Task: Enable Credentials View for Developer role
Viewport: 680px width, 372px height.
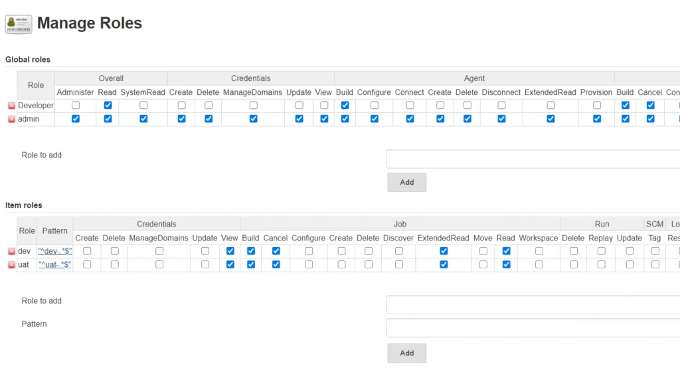Action: 324,105
